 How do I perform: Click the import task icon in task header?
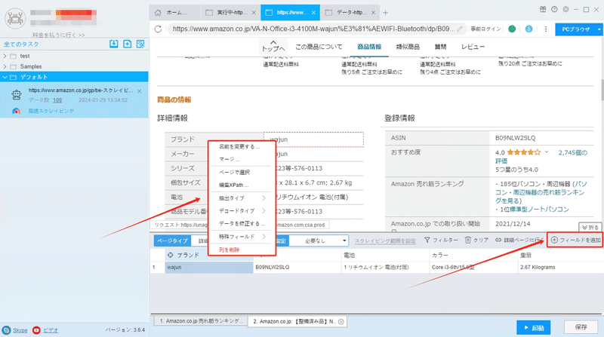tap(114, 44)
